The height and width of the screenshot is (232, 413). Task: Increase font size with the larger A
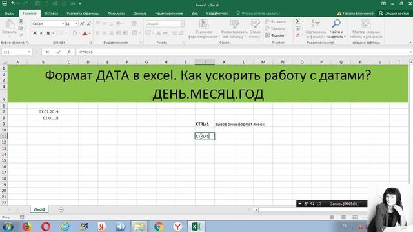82,24
